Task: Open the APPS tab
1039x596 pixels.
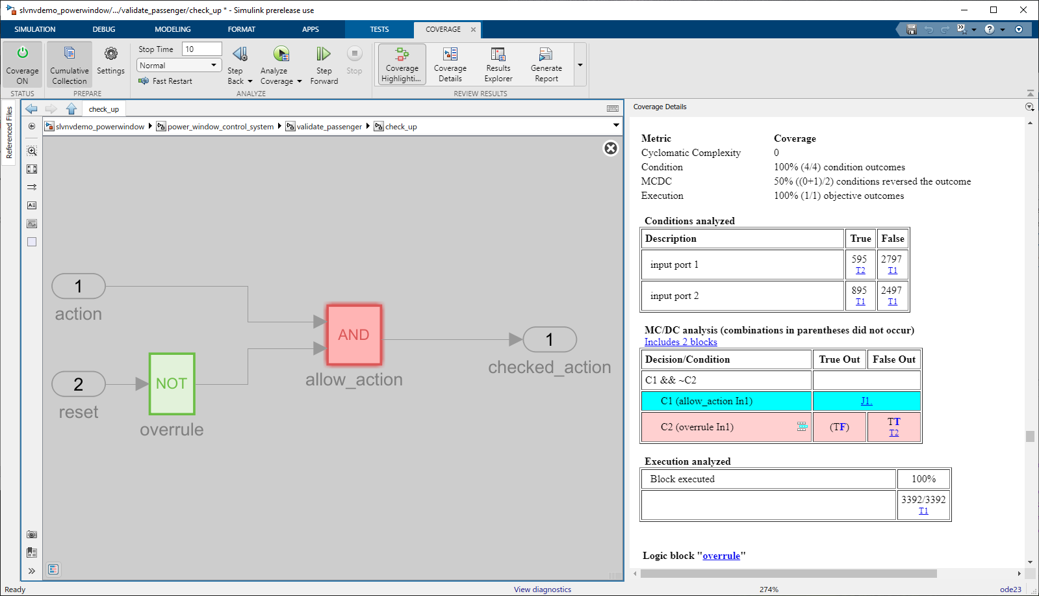Action: 310,29
